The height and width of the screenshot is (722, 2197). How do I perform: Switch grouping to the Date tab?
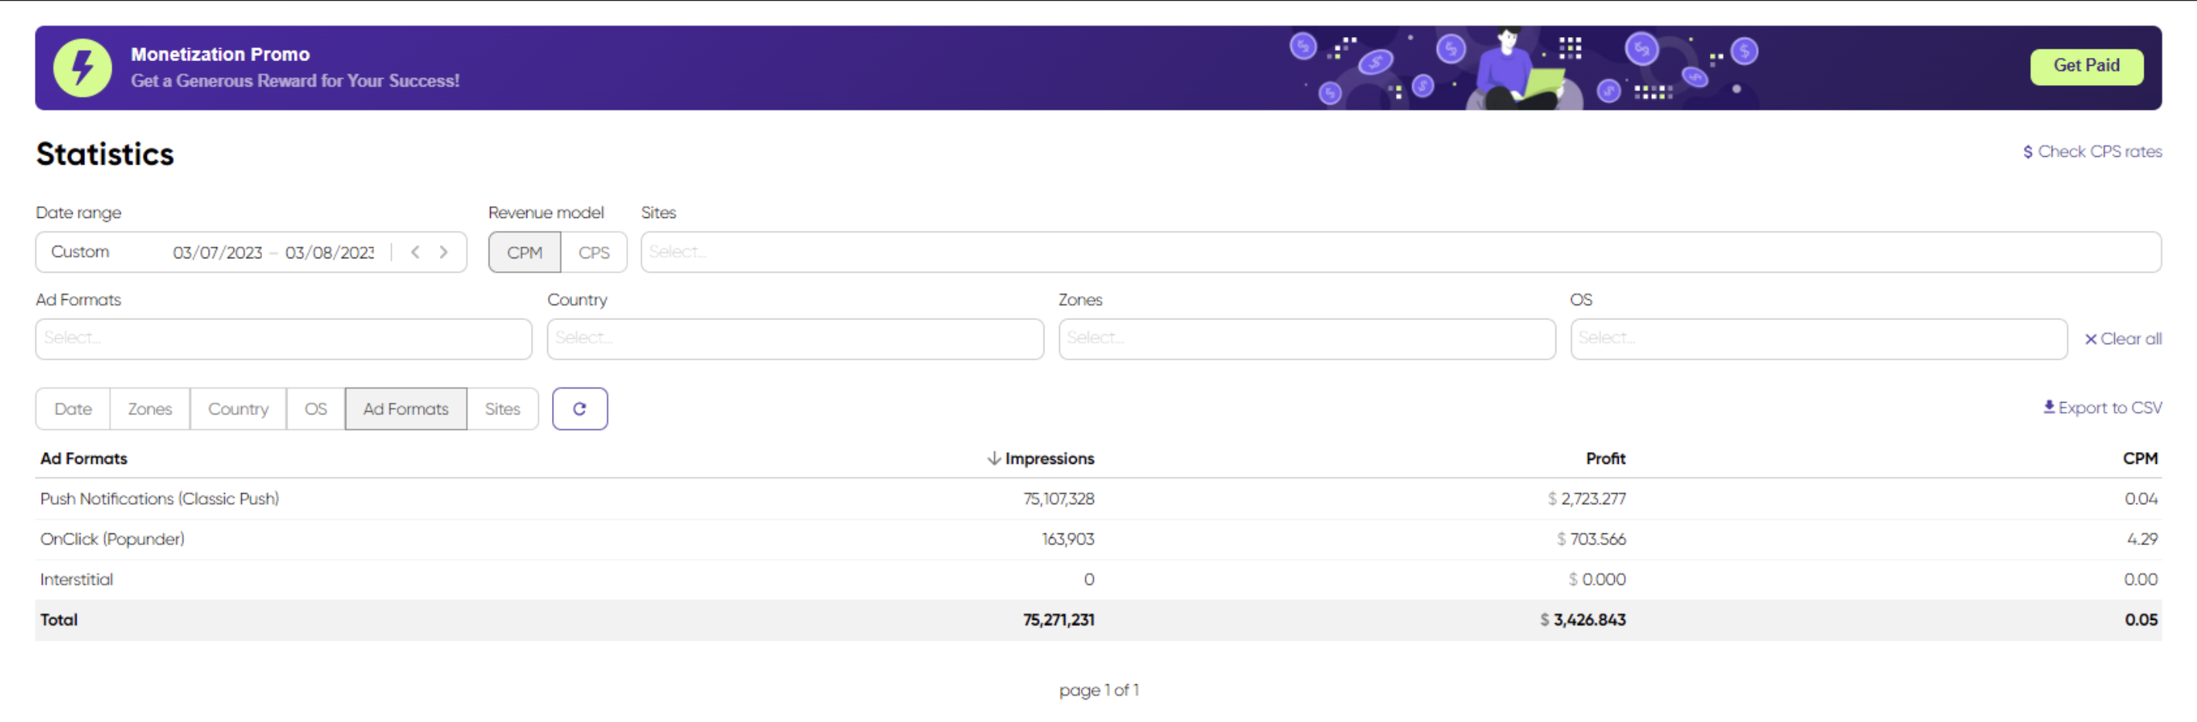[73, 408]
